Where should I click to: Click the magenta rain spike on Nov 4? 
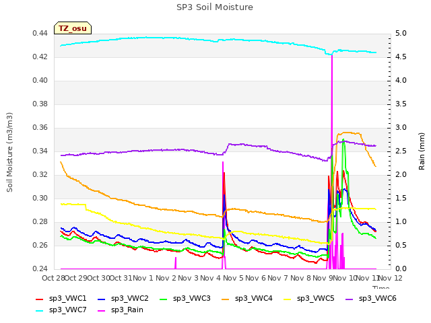pos(223,214)
